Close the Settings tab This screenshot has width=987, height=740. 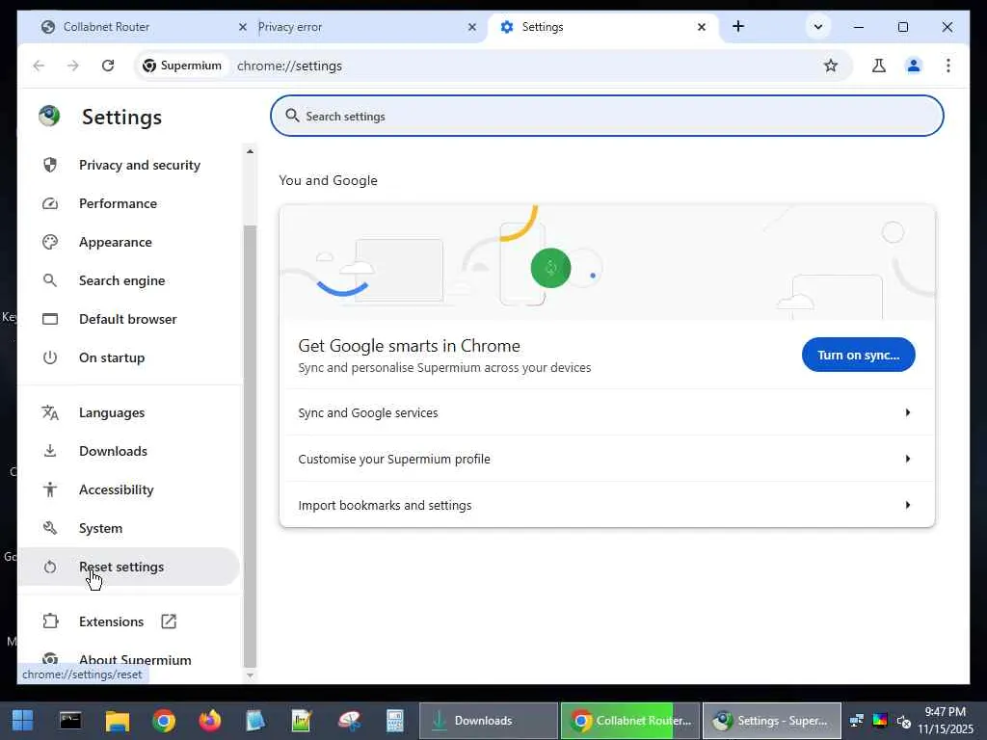(702, 27)
